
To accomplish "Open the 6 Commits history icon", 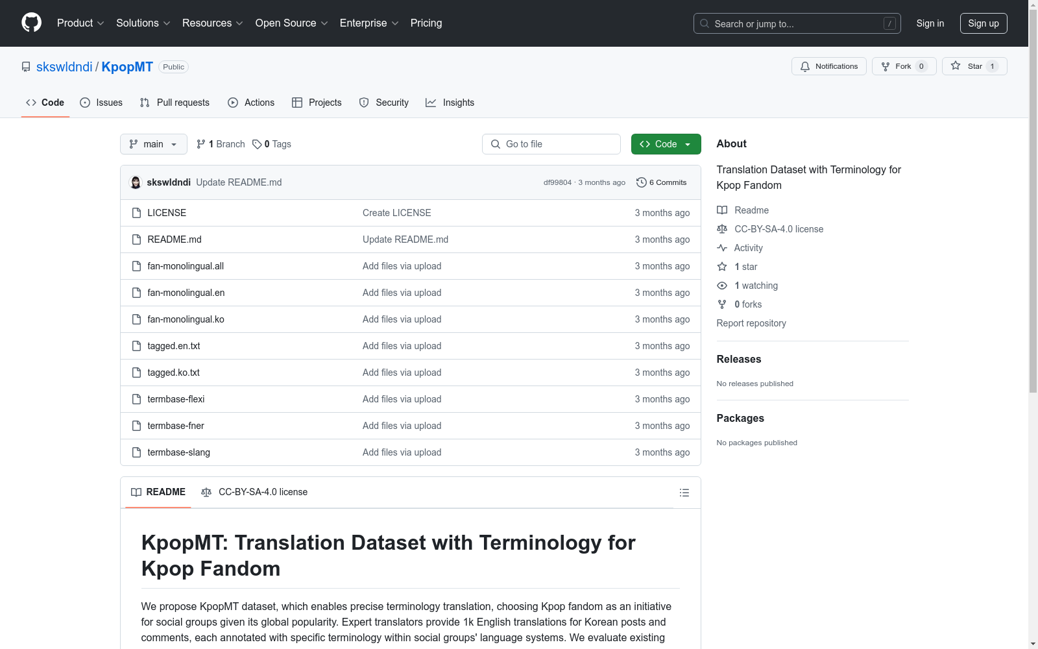I will [641, 182].
